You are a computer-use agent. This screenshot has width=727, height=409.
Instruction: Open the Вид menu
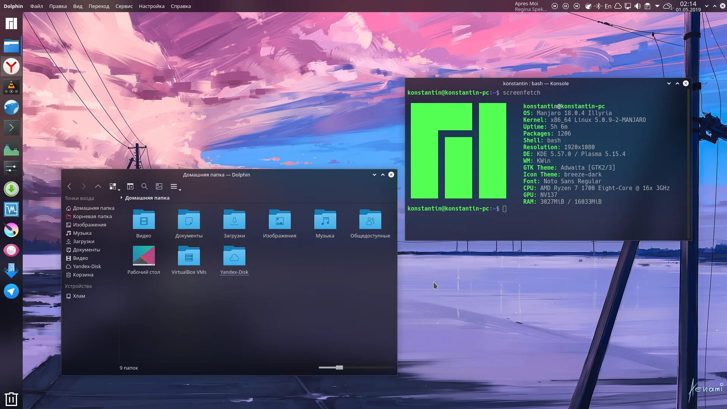click(78, 6)
